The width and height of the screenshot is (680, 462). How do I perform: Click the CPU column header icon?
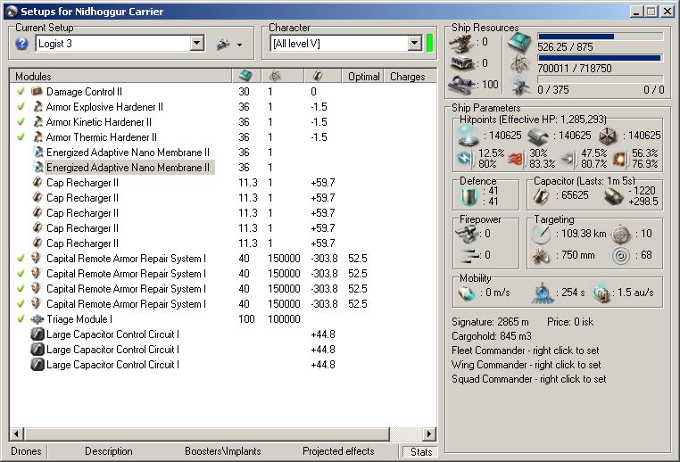[x=246, y=76]
